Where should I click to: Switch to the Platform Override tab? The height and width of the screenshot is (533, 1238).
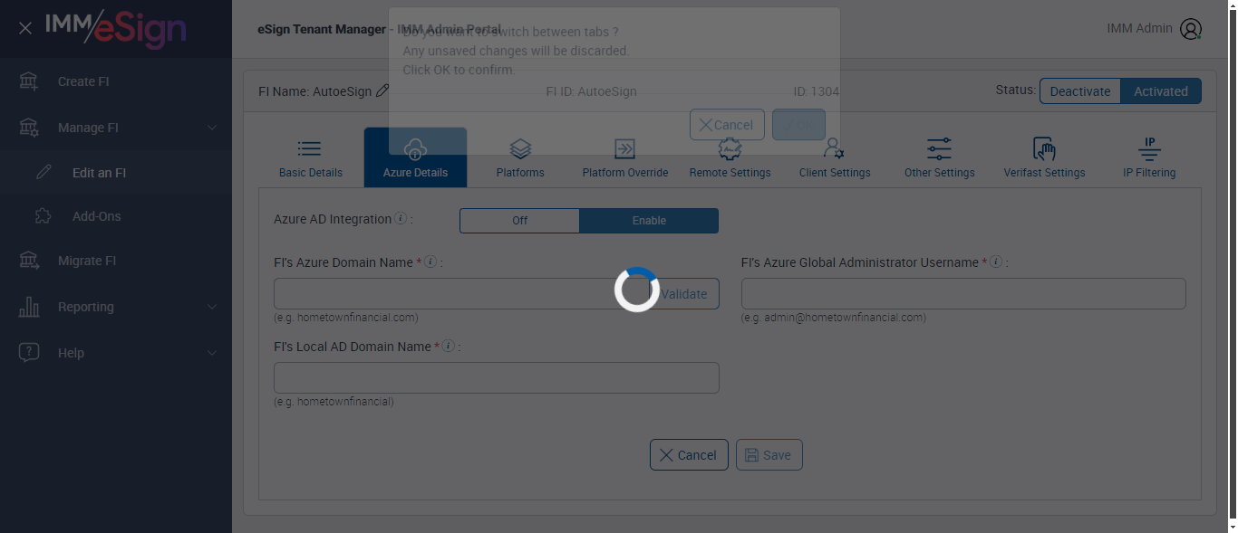(625, 157)
